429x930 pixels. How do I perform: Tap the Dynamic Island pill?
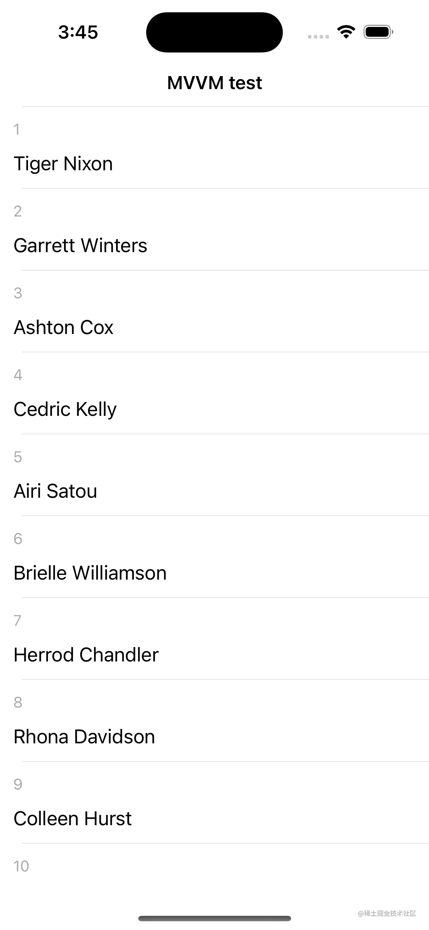coord(214,32)
